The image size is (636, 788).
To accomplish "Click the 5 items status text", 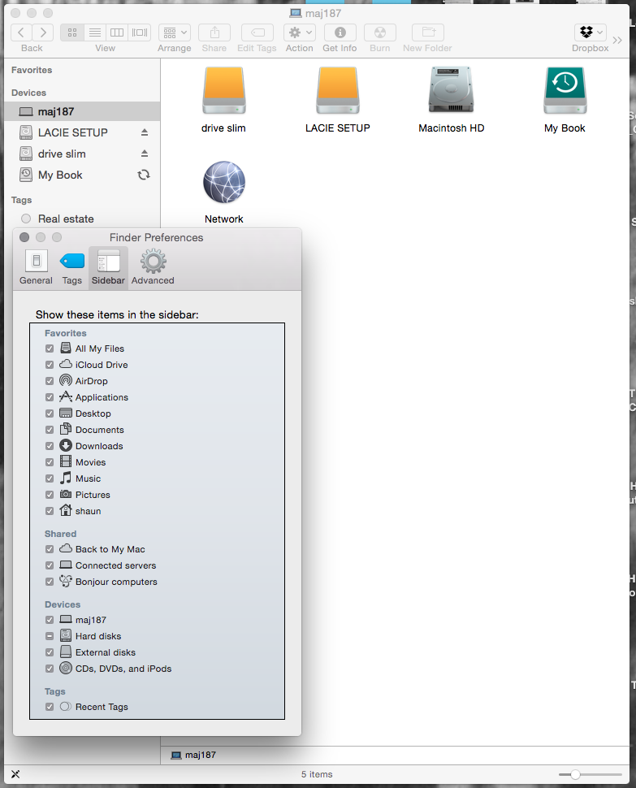I will [317, 774].
